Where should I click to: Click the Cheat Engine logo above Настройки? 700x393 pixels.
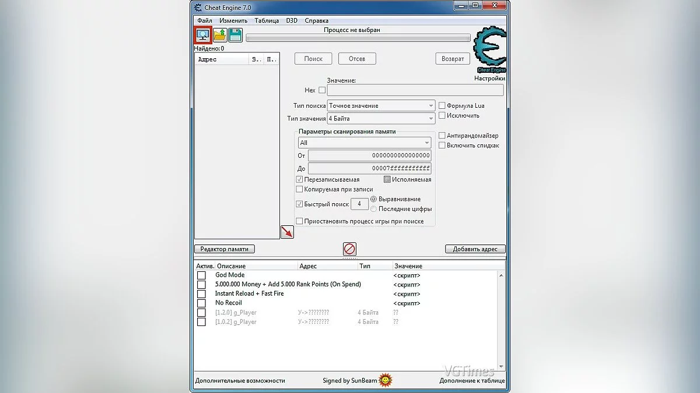tap(490, 52)
